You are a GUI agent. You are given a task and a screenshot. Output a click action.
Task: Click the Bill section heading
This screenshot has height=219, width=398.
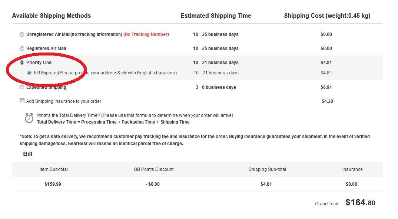coord(28,154)
